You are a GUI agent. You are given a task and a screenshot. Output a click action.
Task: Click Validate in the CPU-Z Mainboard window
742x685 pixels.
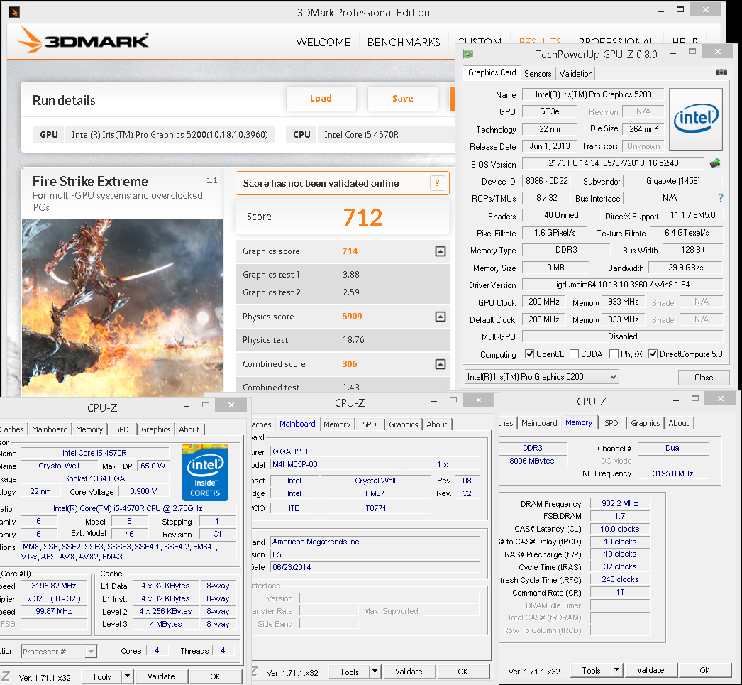point(409,672)
